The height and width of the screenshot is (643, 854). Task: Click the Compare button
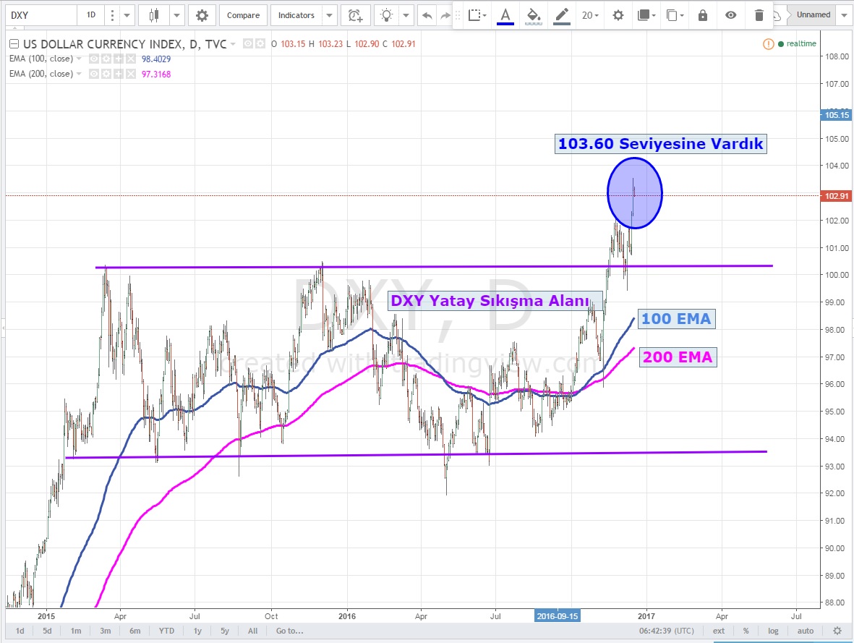(243, 15)
